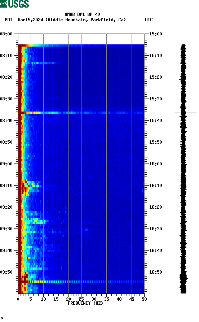The width and height of the screenshot is (199, 322).
Task: Click the 15:00 UTC time label
Action: pyautogui.click(x=155, y=34)
